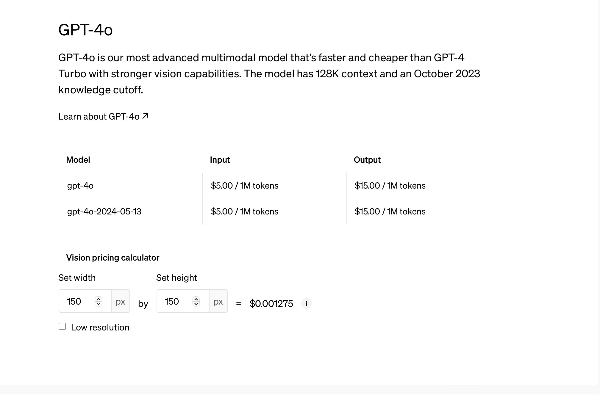The height and width of the screenshot is (395, 600).
Task: Select the gpt-4o-2024-05-13 model row name
Action: click(x=104, y=212)
